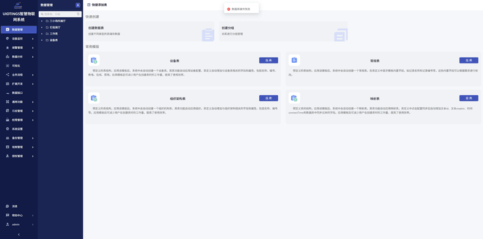483x239 pixels.
Task: Apply the 映射表 template
Action: pos(469,98)
